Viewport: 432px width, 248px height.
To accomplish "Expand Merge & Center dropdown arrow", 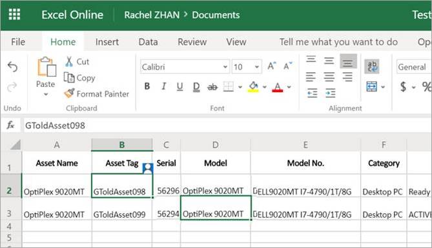I will pos(383,87).
